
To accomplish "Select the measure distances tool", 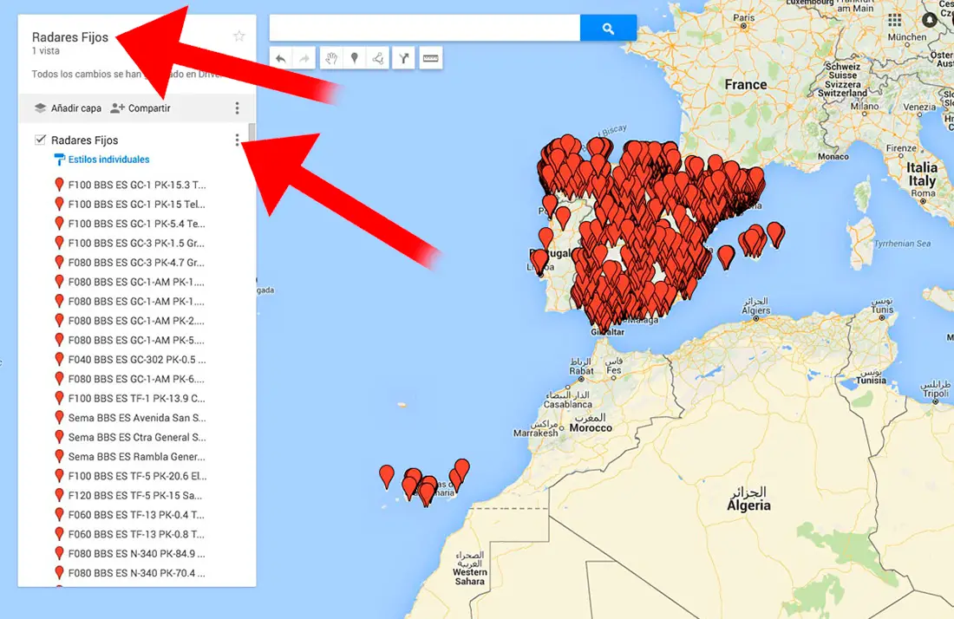I will [431, 57].
